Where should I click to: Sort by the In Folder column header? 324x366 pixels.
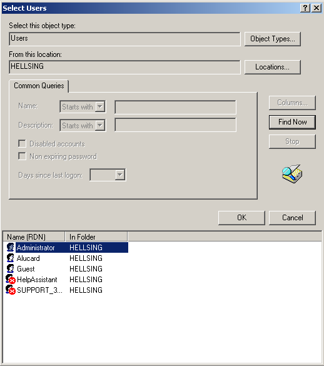tap(96, 236)
